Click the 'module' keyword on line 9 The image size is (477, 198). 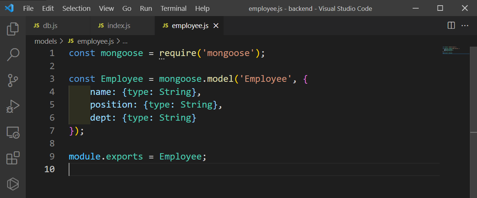85,156
